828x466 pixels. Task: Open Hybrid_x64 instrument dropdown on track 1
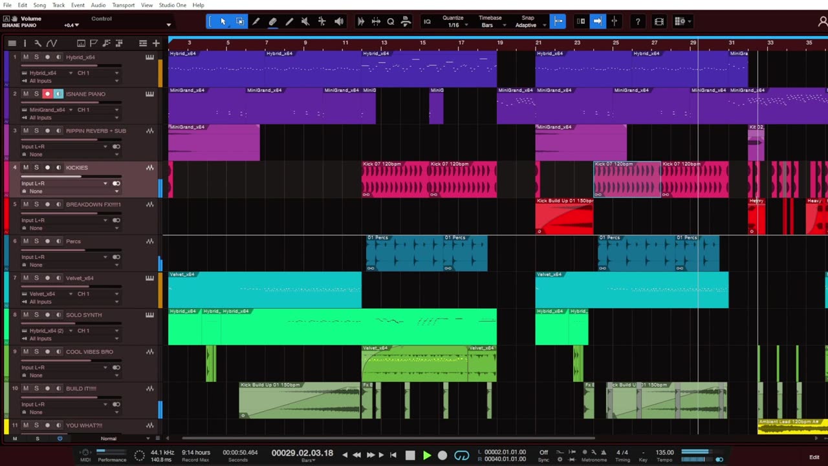pos(71,73)
